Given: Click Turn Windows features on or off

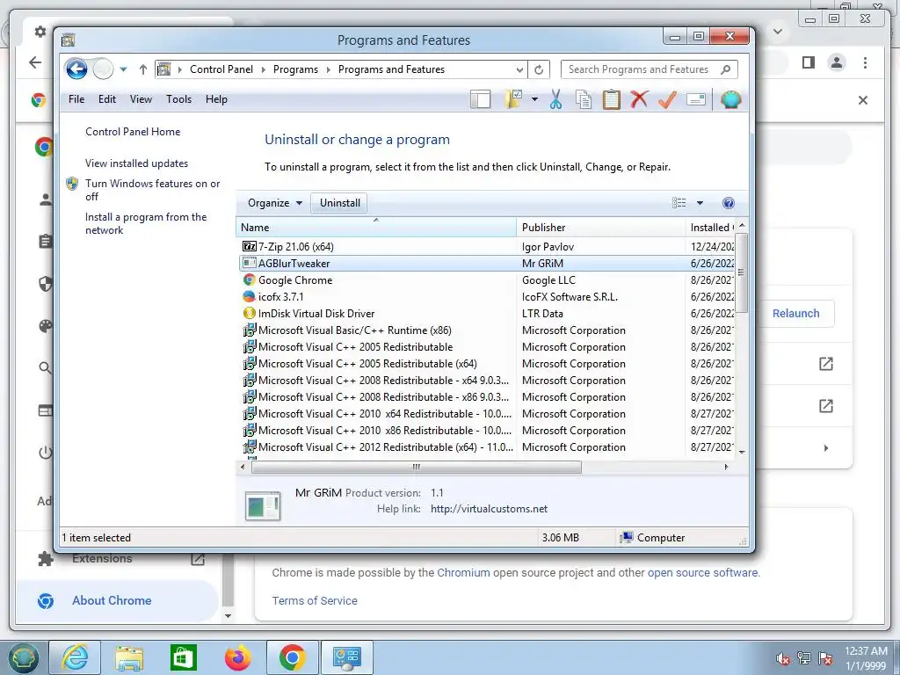Looking at the screenshot, I should tap(153, 190).
